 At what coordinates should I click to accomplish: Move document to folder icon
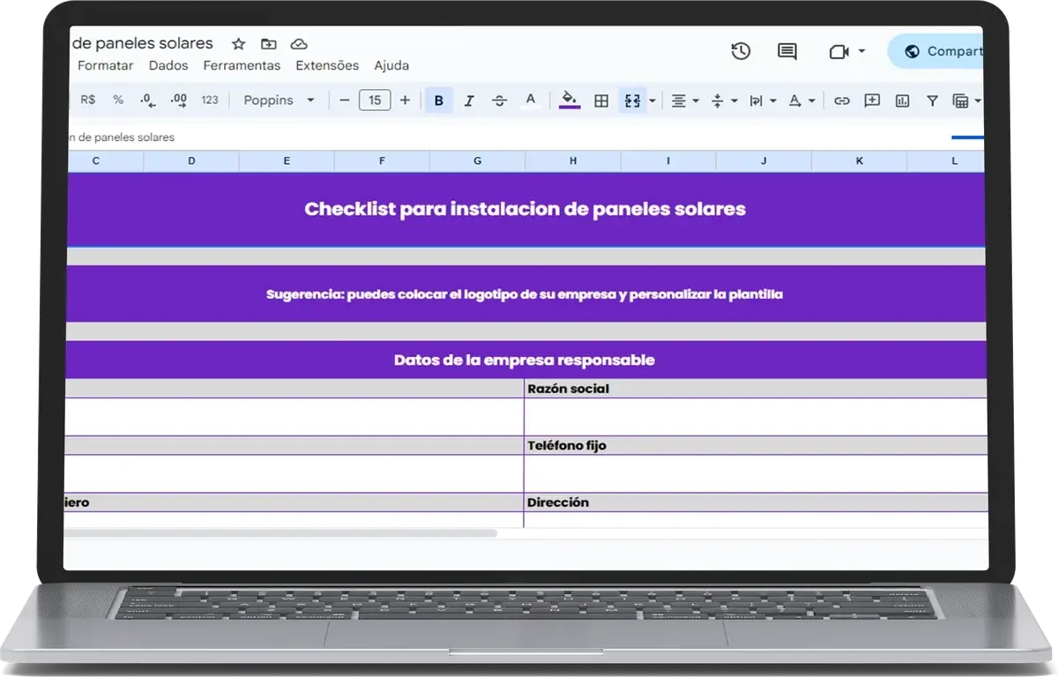269,44
